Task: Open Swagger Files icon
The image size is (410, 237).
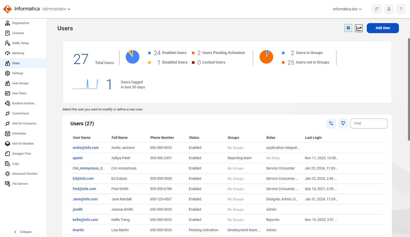Action: pos(8,154)
